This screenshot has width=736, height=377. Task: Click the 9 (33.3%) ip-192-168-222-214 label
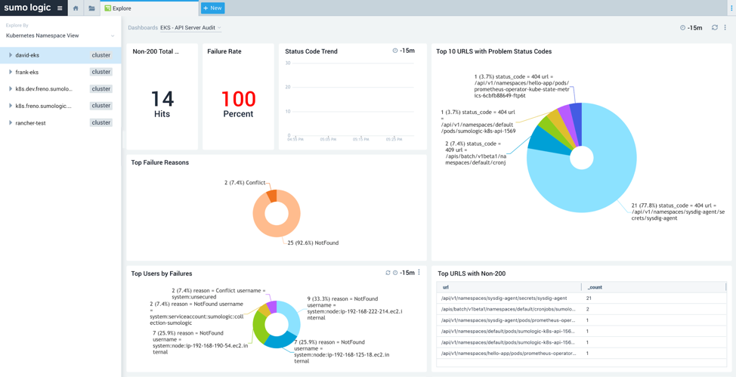coord(354,308)
